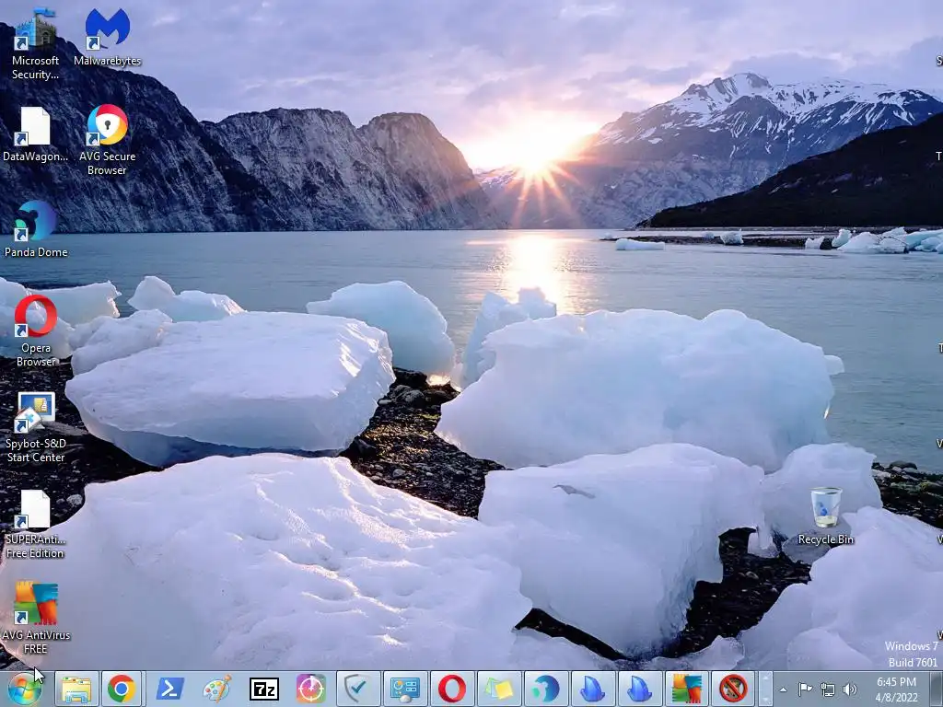The width and height of the screenshot is (943, 707).
Task: Open Sticky Notes taskbar icon
Action: (x=498, y=689)
